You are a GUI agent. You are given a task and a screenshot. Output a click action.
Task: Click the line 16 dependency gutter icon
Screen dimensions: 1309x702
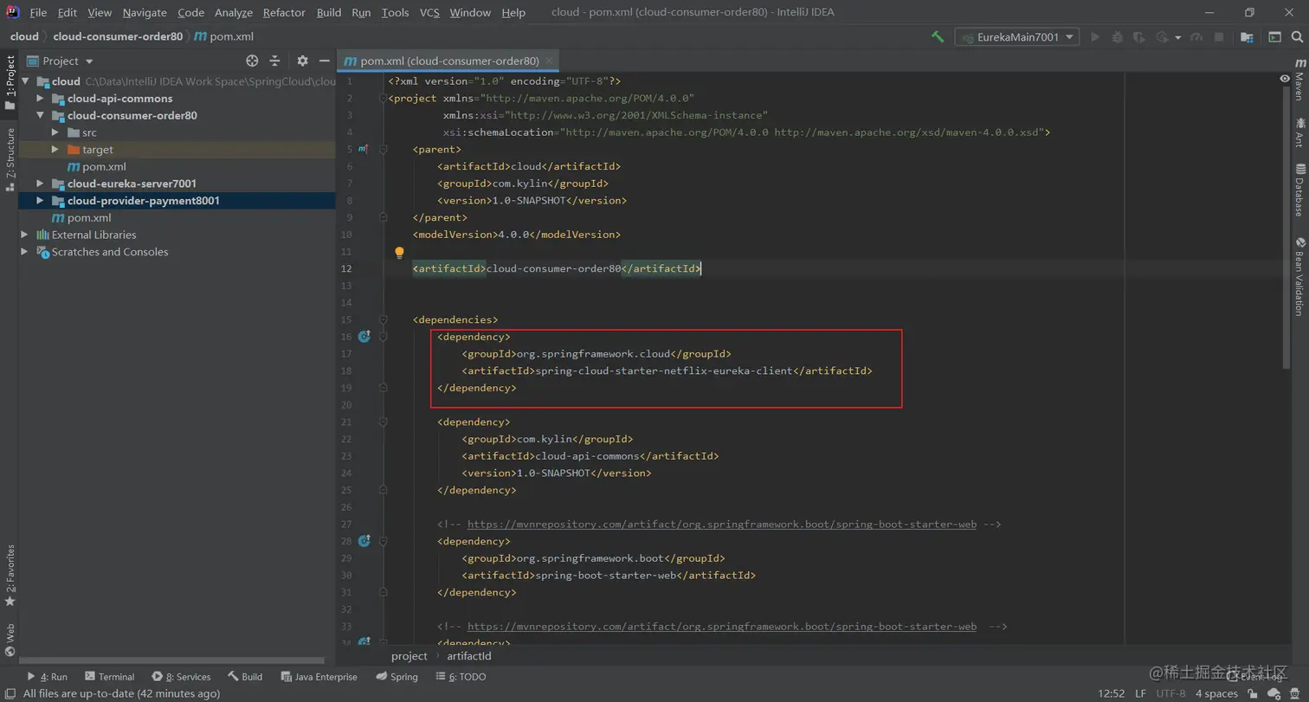(x=364, y=337)
